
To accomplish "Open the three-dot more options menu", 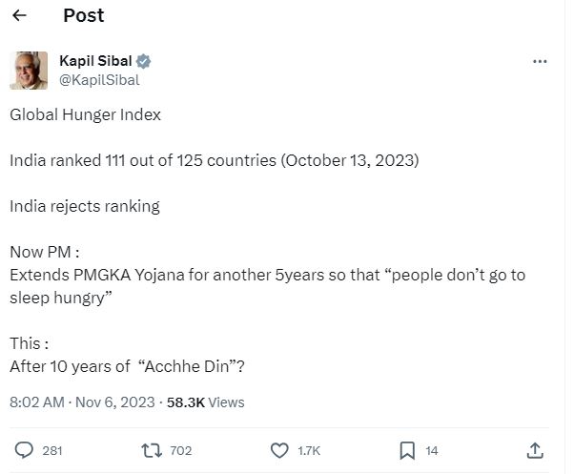I will pos(540,61).
